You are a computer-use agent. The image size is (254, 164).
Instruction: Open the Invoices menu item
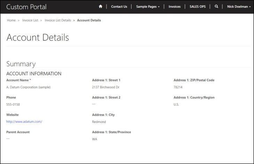174,7
